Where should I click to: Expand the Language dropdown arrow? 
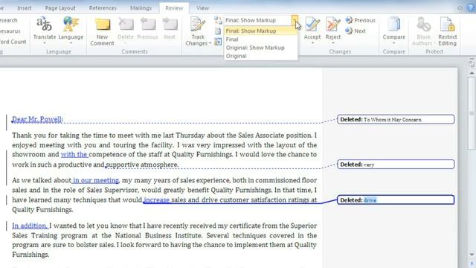(x=71, y=43)
